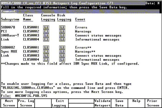This screenshot has width=162, height=108.
Task: Edit Disk Logging for Sync MUX CLAS0003
Action: coord(62,56)
